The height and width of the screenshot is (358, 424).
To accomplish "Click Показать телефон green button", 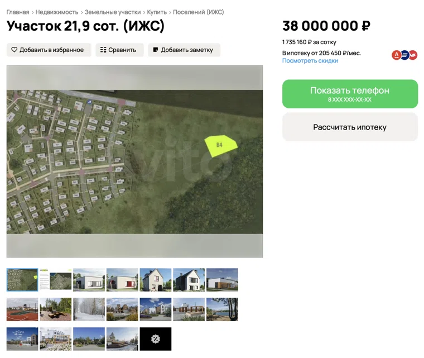I will click(350, 94).
